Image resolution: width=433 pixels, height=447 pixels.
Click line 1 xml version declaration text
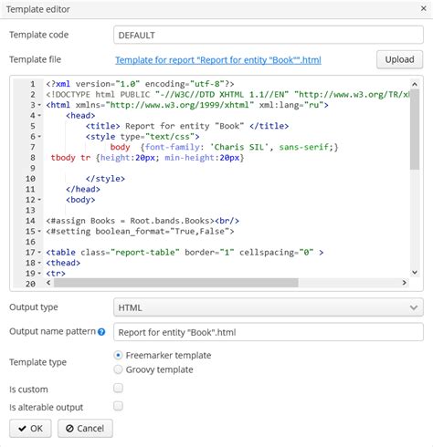140,84
